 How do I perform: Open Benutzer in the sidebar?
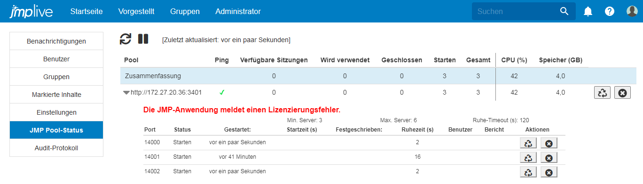(56, 59)
